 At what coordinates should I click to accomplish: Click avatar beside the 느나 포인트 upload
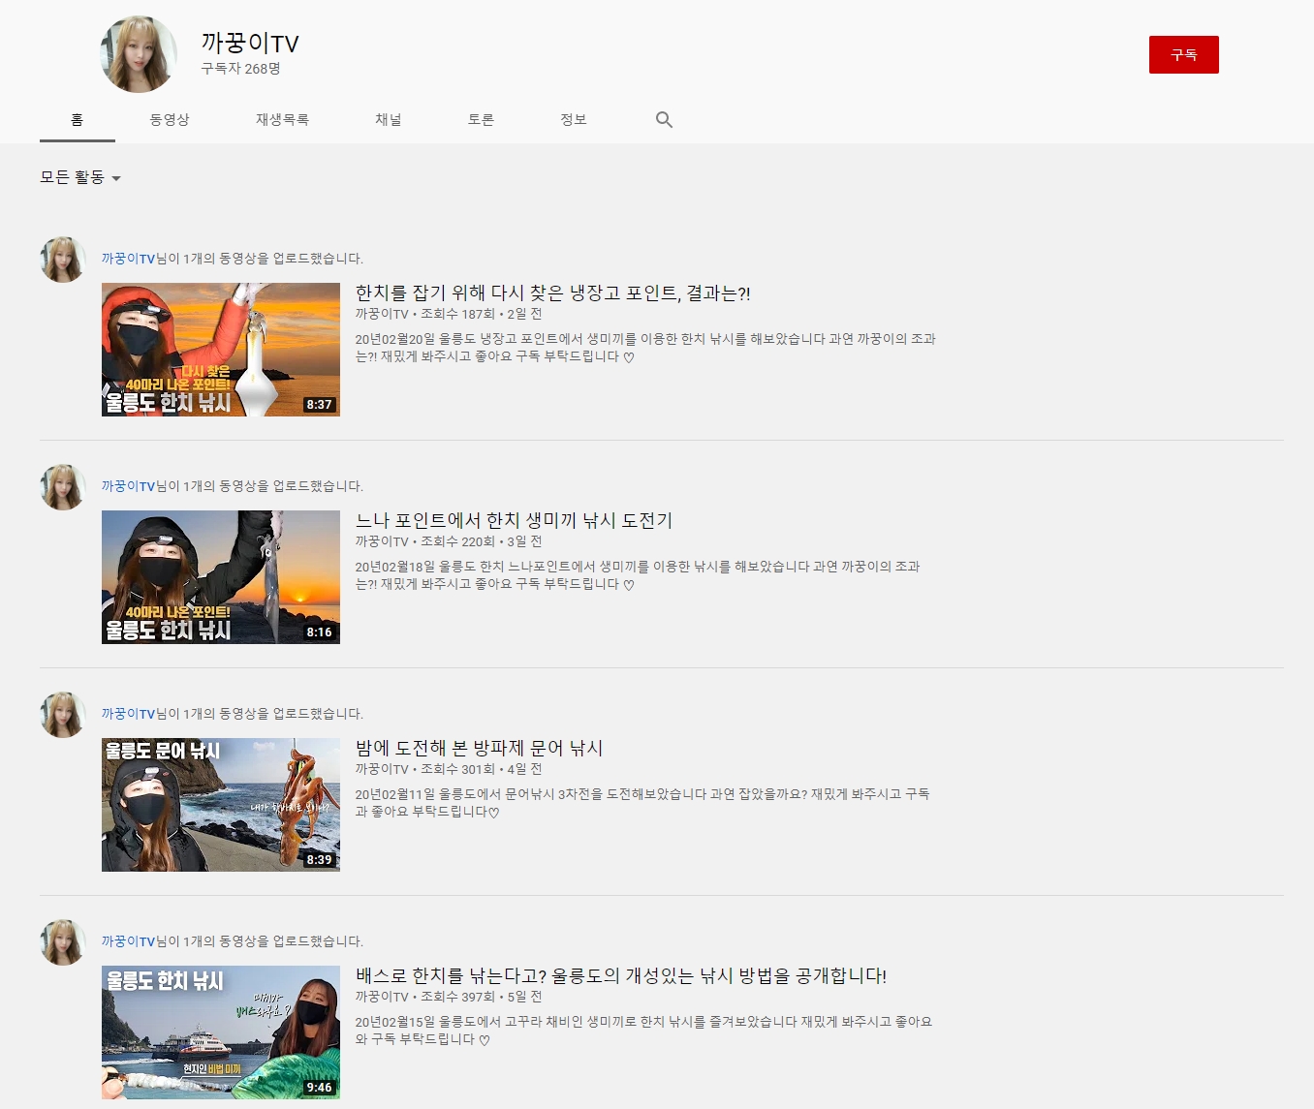(x=63, y=487)
